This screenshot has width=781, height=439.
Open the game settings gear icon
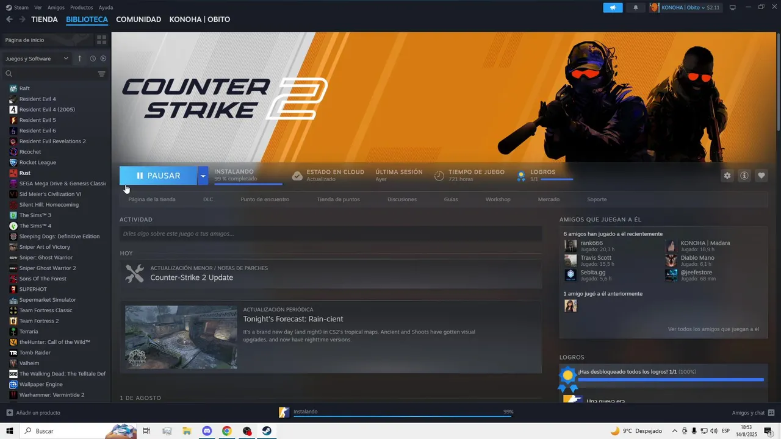727,176
